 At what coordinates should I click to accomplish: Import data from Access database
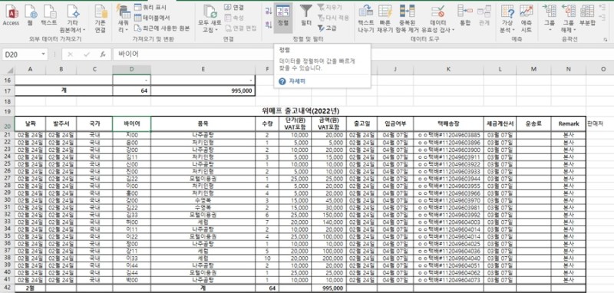11,15
